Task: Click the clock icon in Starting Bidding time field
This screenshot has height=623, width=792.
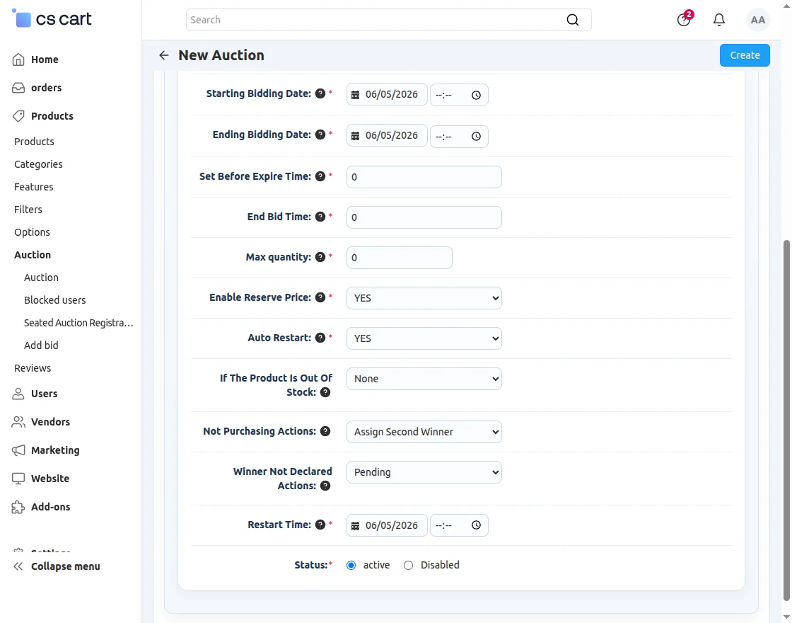Action: 477,95
